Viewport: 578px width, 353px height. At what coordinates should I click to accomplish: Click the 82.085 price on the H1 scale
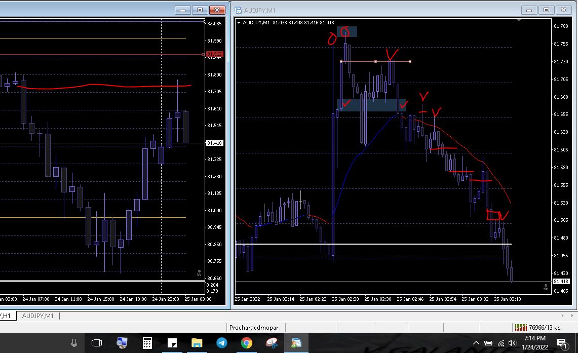coord(215,24)
